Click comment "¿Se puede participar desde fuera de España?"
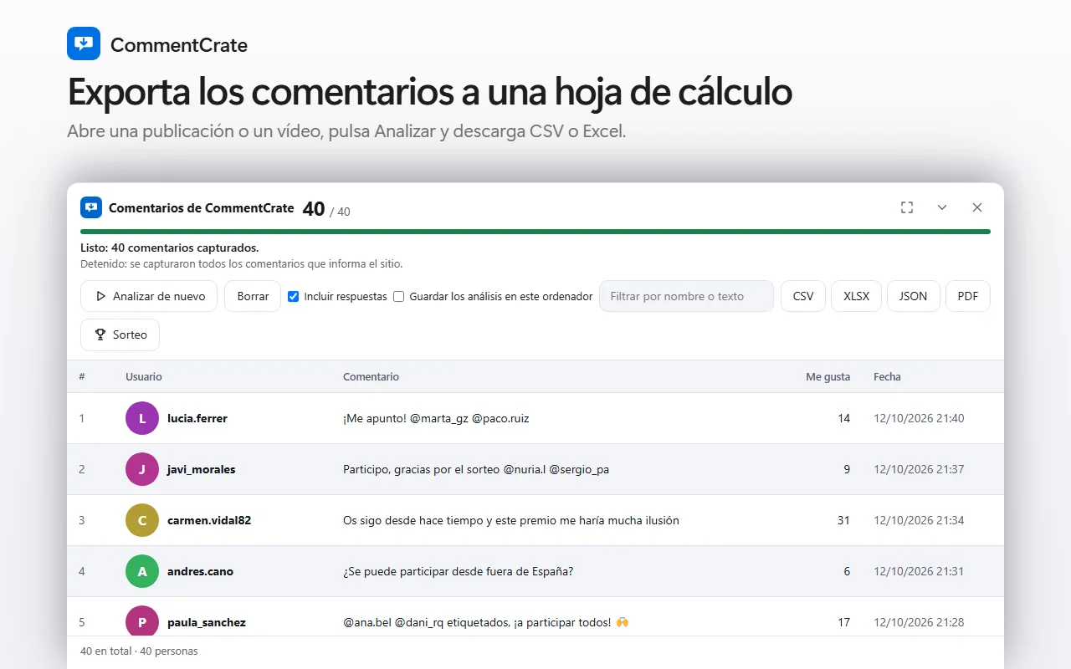 pos(458,571)
